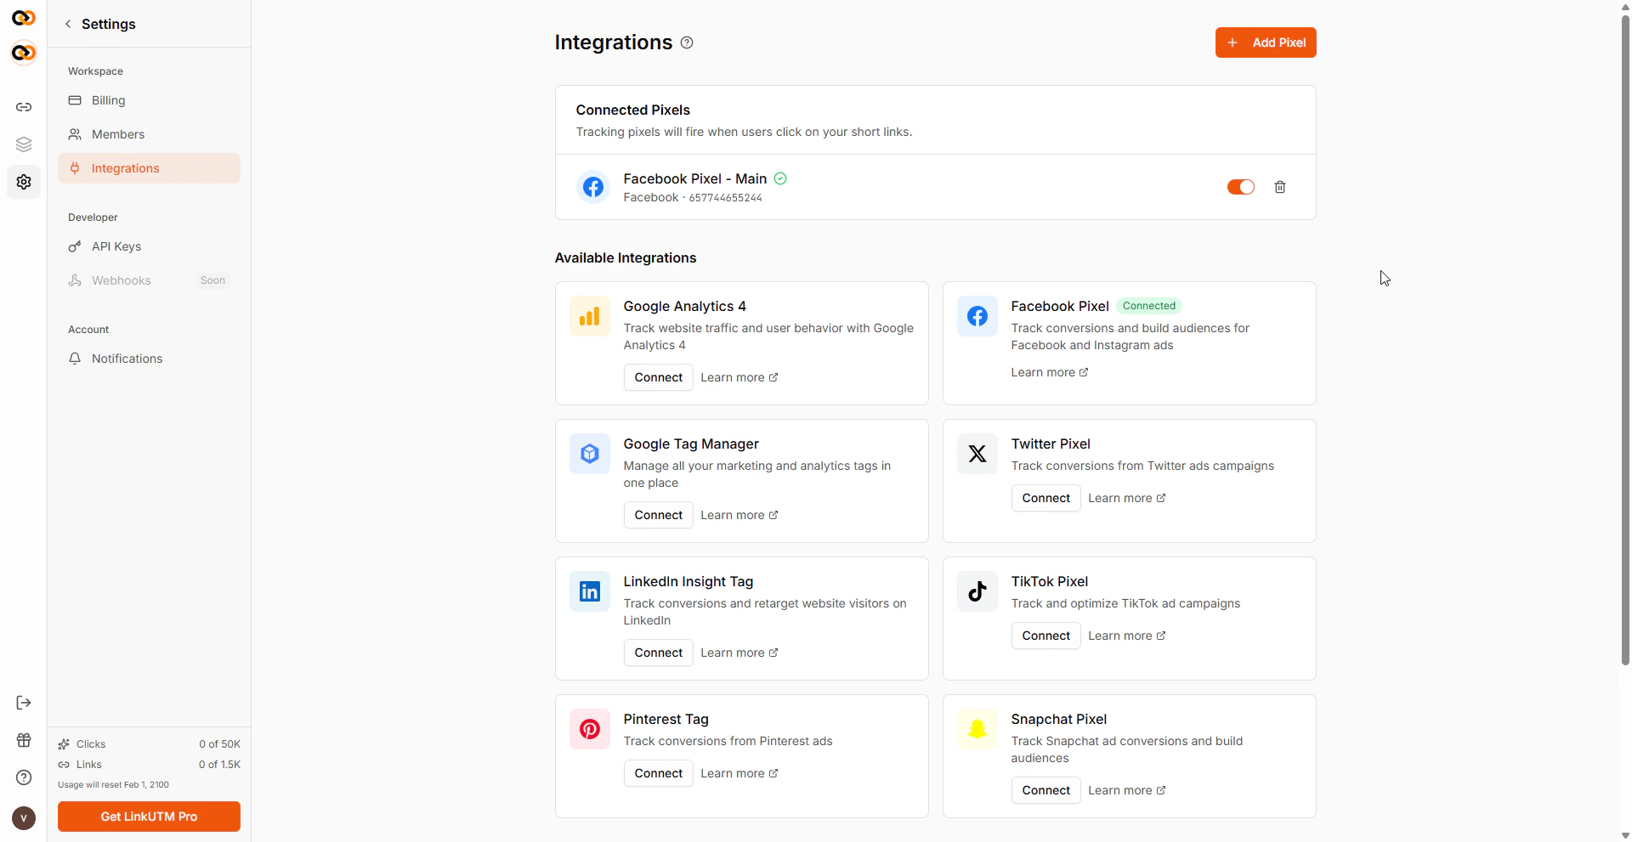Delete the Facebook Pixel - Main pixel
Image resolution: width=1632 pixels, height=842 pixels.
click(x=1280, y=187)
